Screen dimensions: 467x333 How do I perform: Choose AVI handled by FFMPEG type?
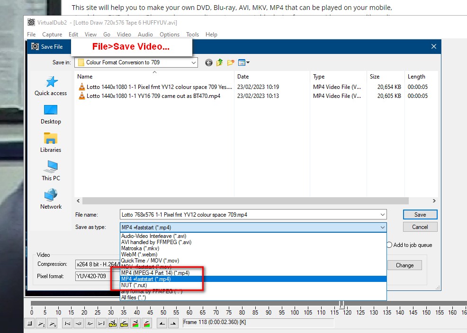[253, 242]
